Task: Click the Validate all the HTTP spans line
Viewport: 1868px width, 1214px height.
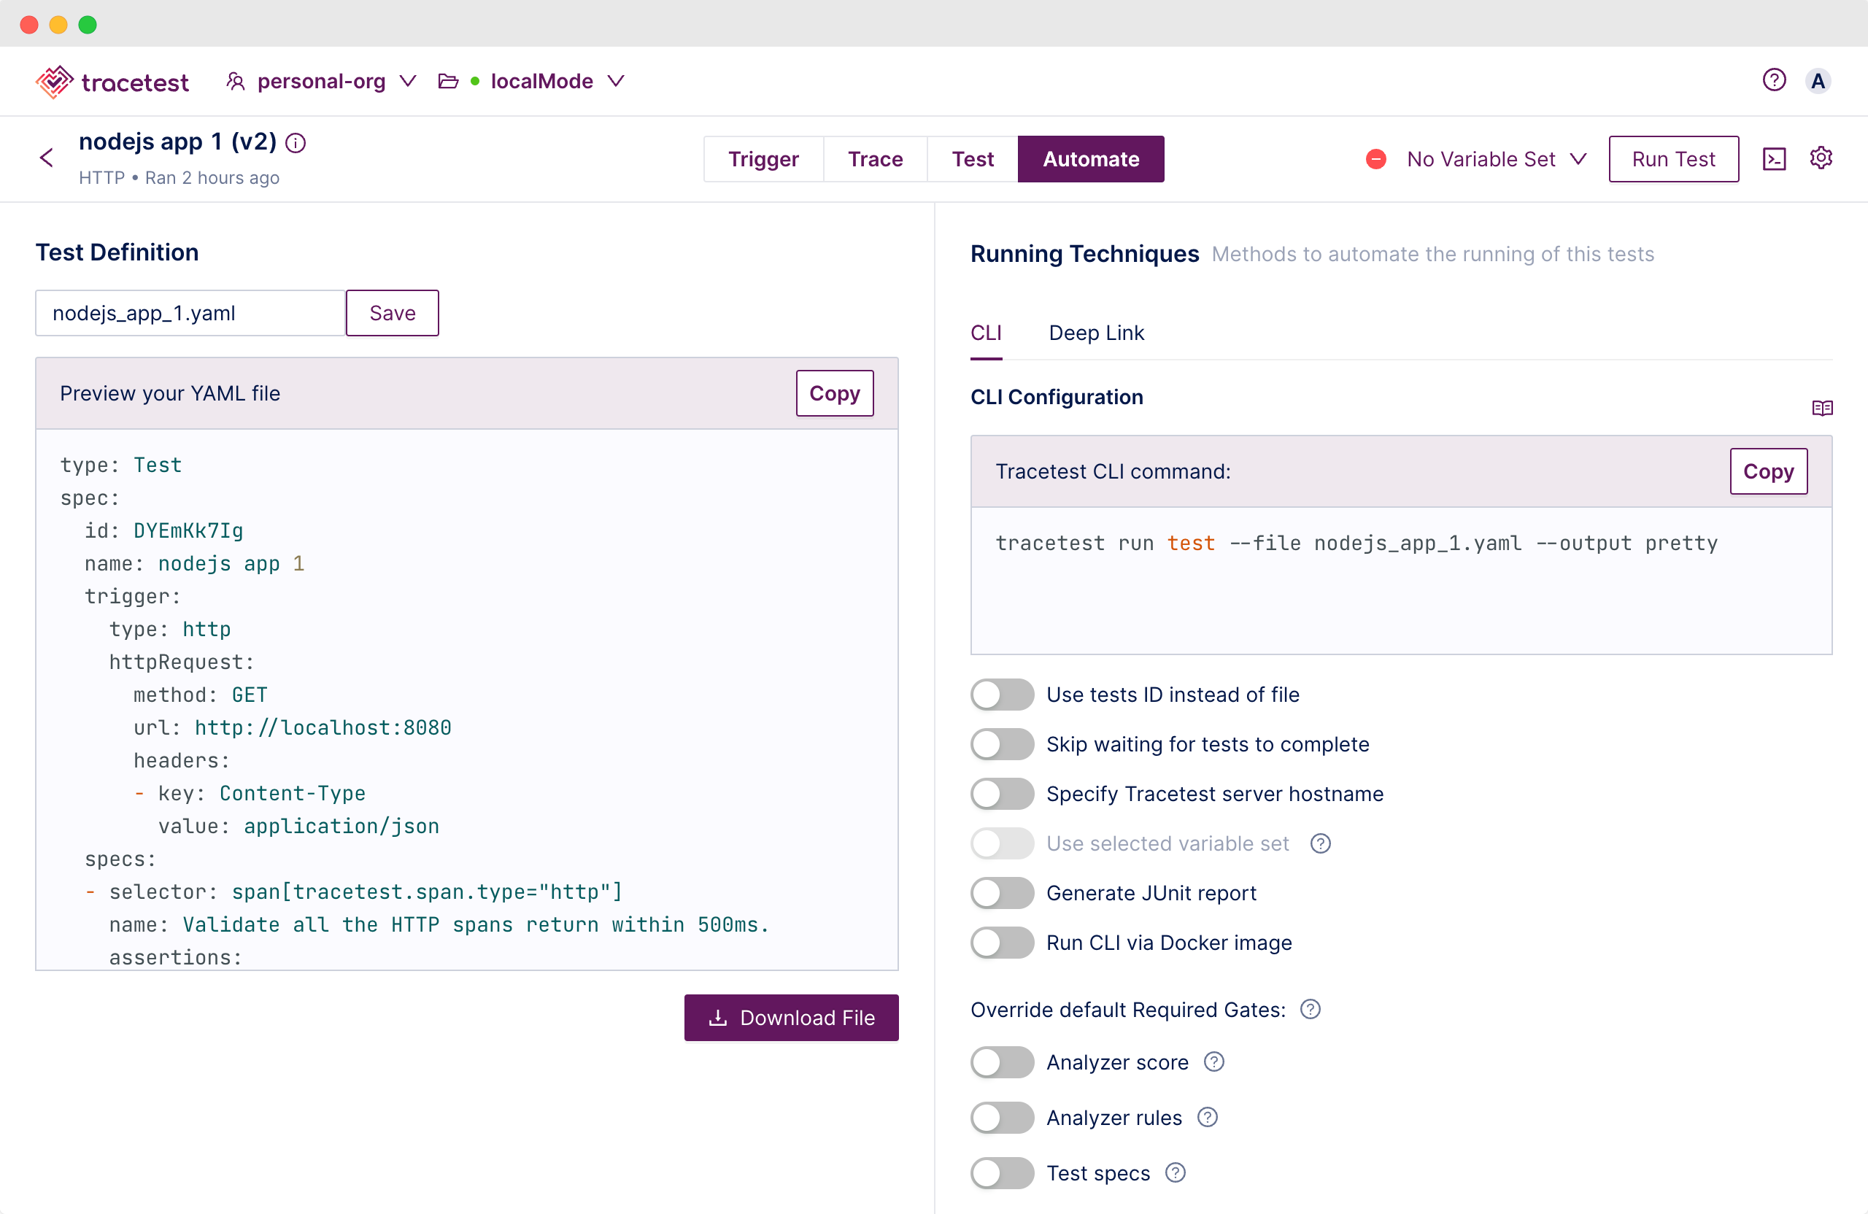Action: point(439,924)
